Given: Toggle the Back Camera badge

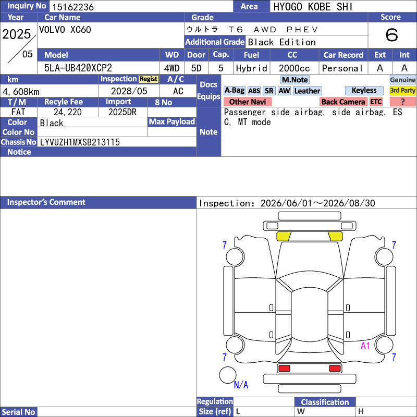Looking at the screenshot, I should (x=343, y=102).
